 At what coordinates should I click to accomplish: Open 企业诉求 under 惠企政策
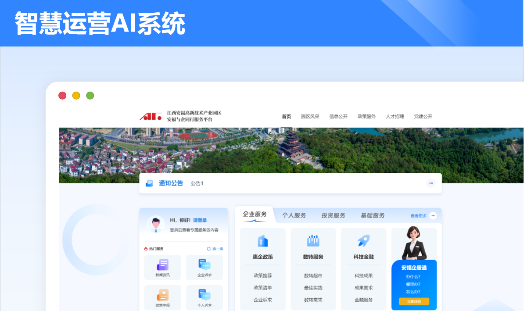pyautogui.click(x=263, y=300)
